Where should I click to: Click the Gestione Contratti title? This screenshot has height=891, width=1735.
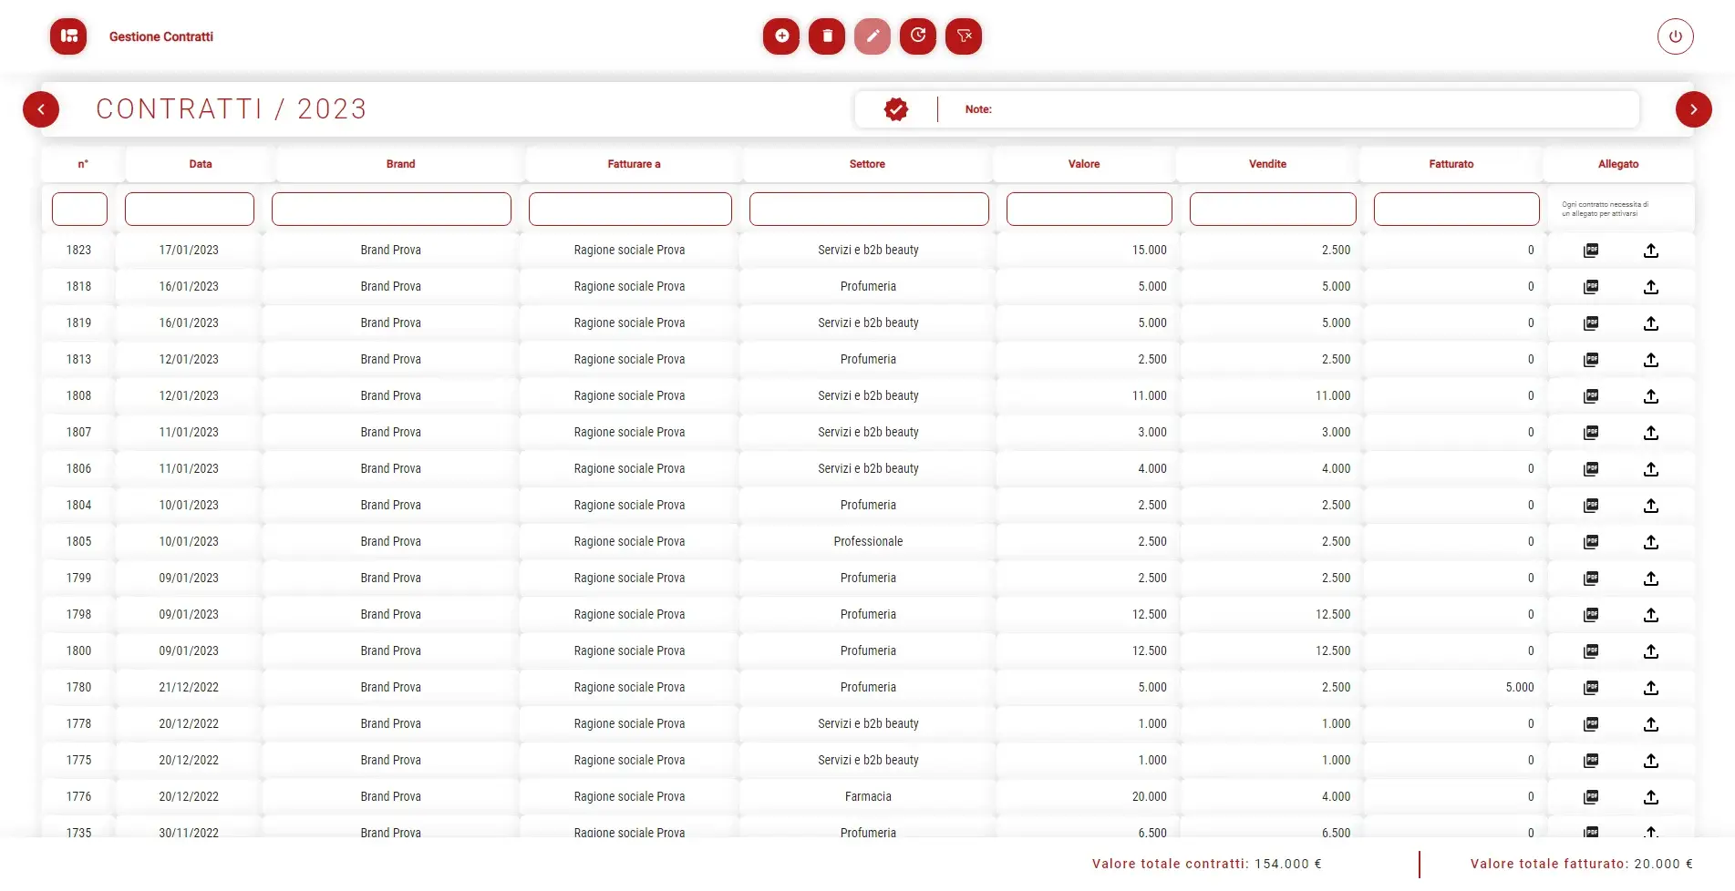[x=161, y=36]
